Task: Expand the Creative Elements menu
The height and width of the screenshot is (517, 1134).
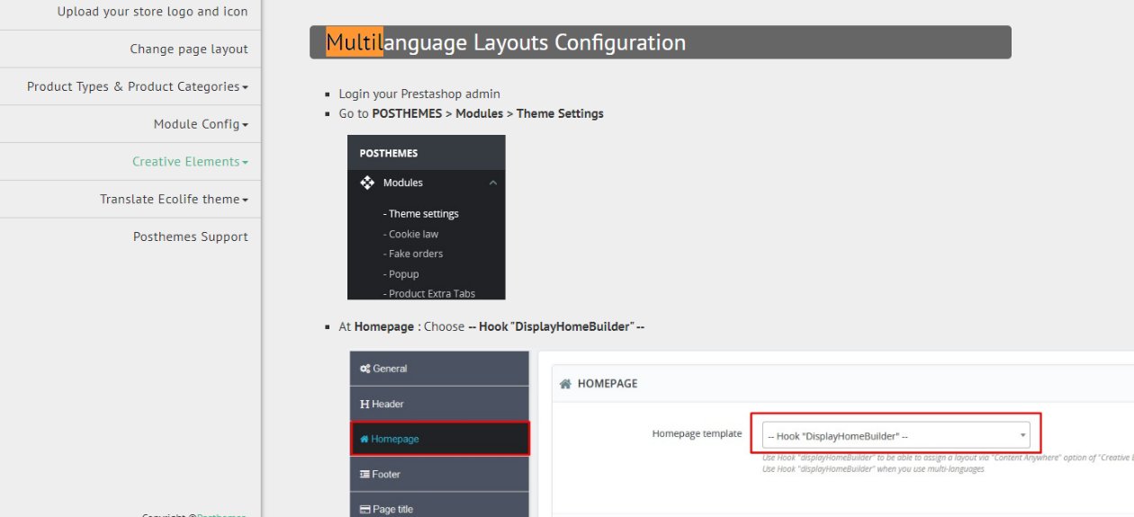Action: (x=190, y=162)
